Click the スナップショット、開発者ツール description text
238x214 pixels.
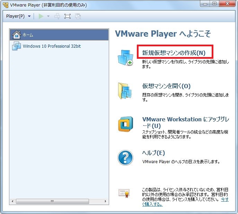185,134
